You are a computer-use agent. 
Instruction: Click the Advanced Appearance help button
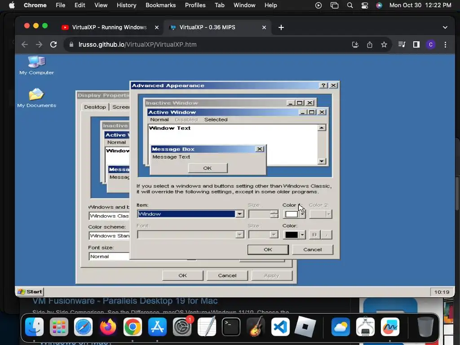click(323, 85)
